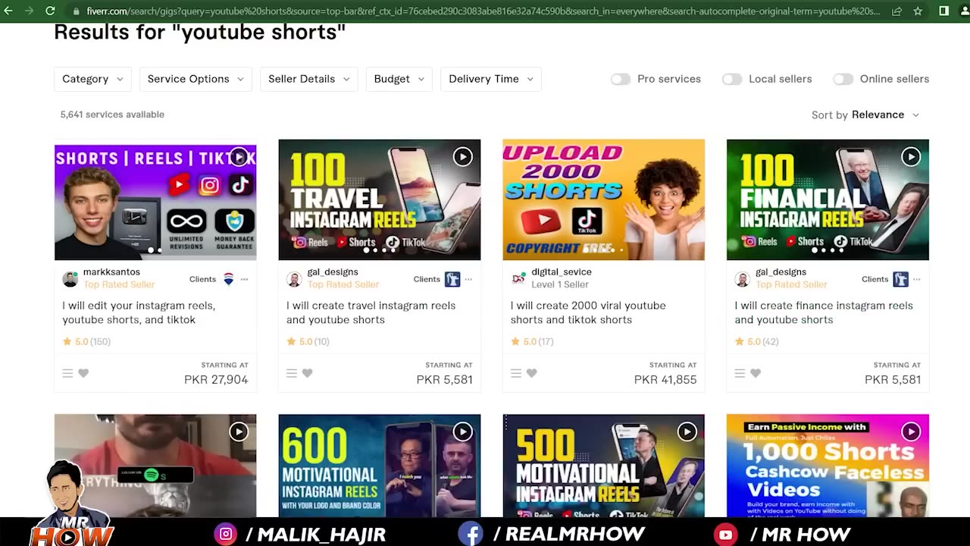The height and width of the screenshot is (546, 970).
Task: Click 'Level 1 Seller' label
Action: [560, 284]
